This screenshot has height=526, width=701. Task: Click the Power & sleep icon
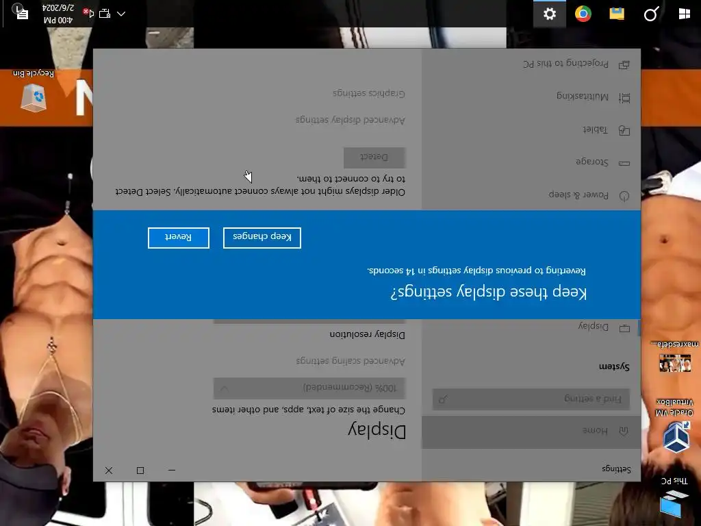click(624, 196)
